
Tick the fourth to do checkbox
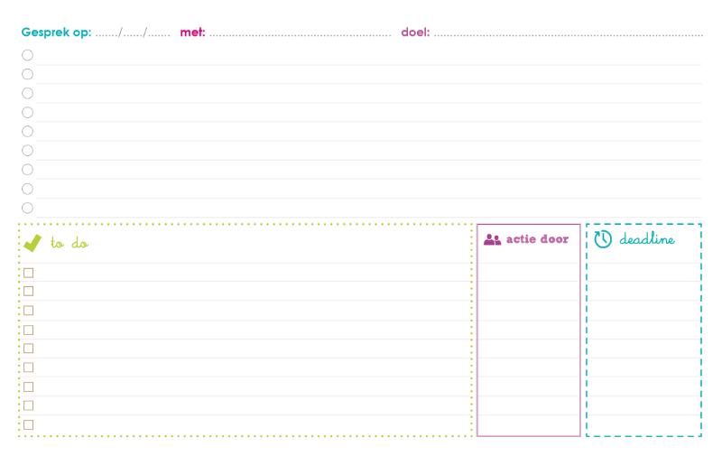pos(29,330)
